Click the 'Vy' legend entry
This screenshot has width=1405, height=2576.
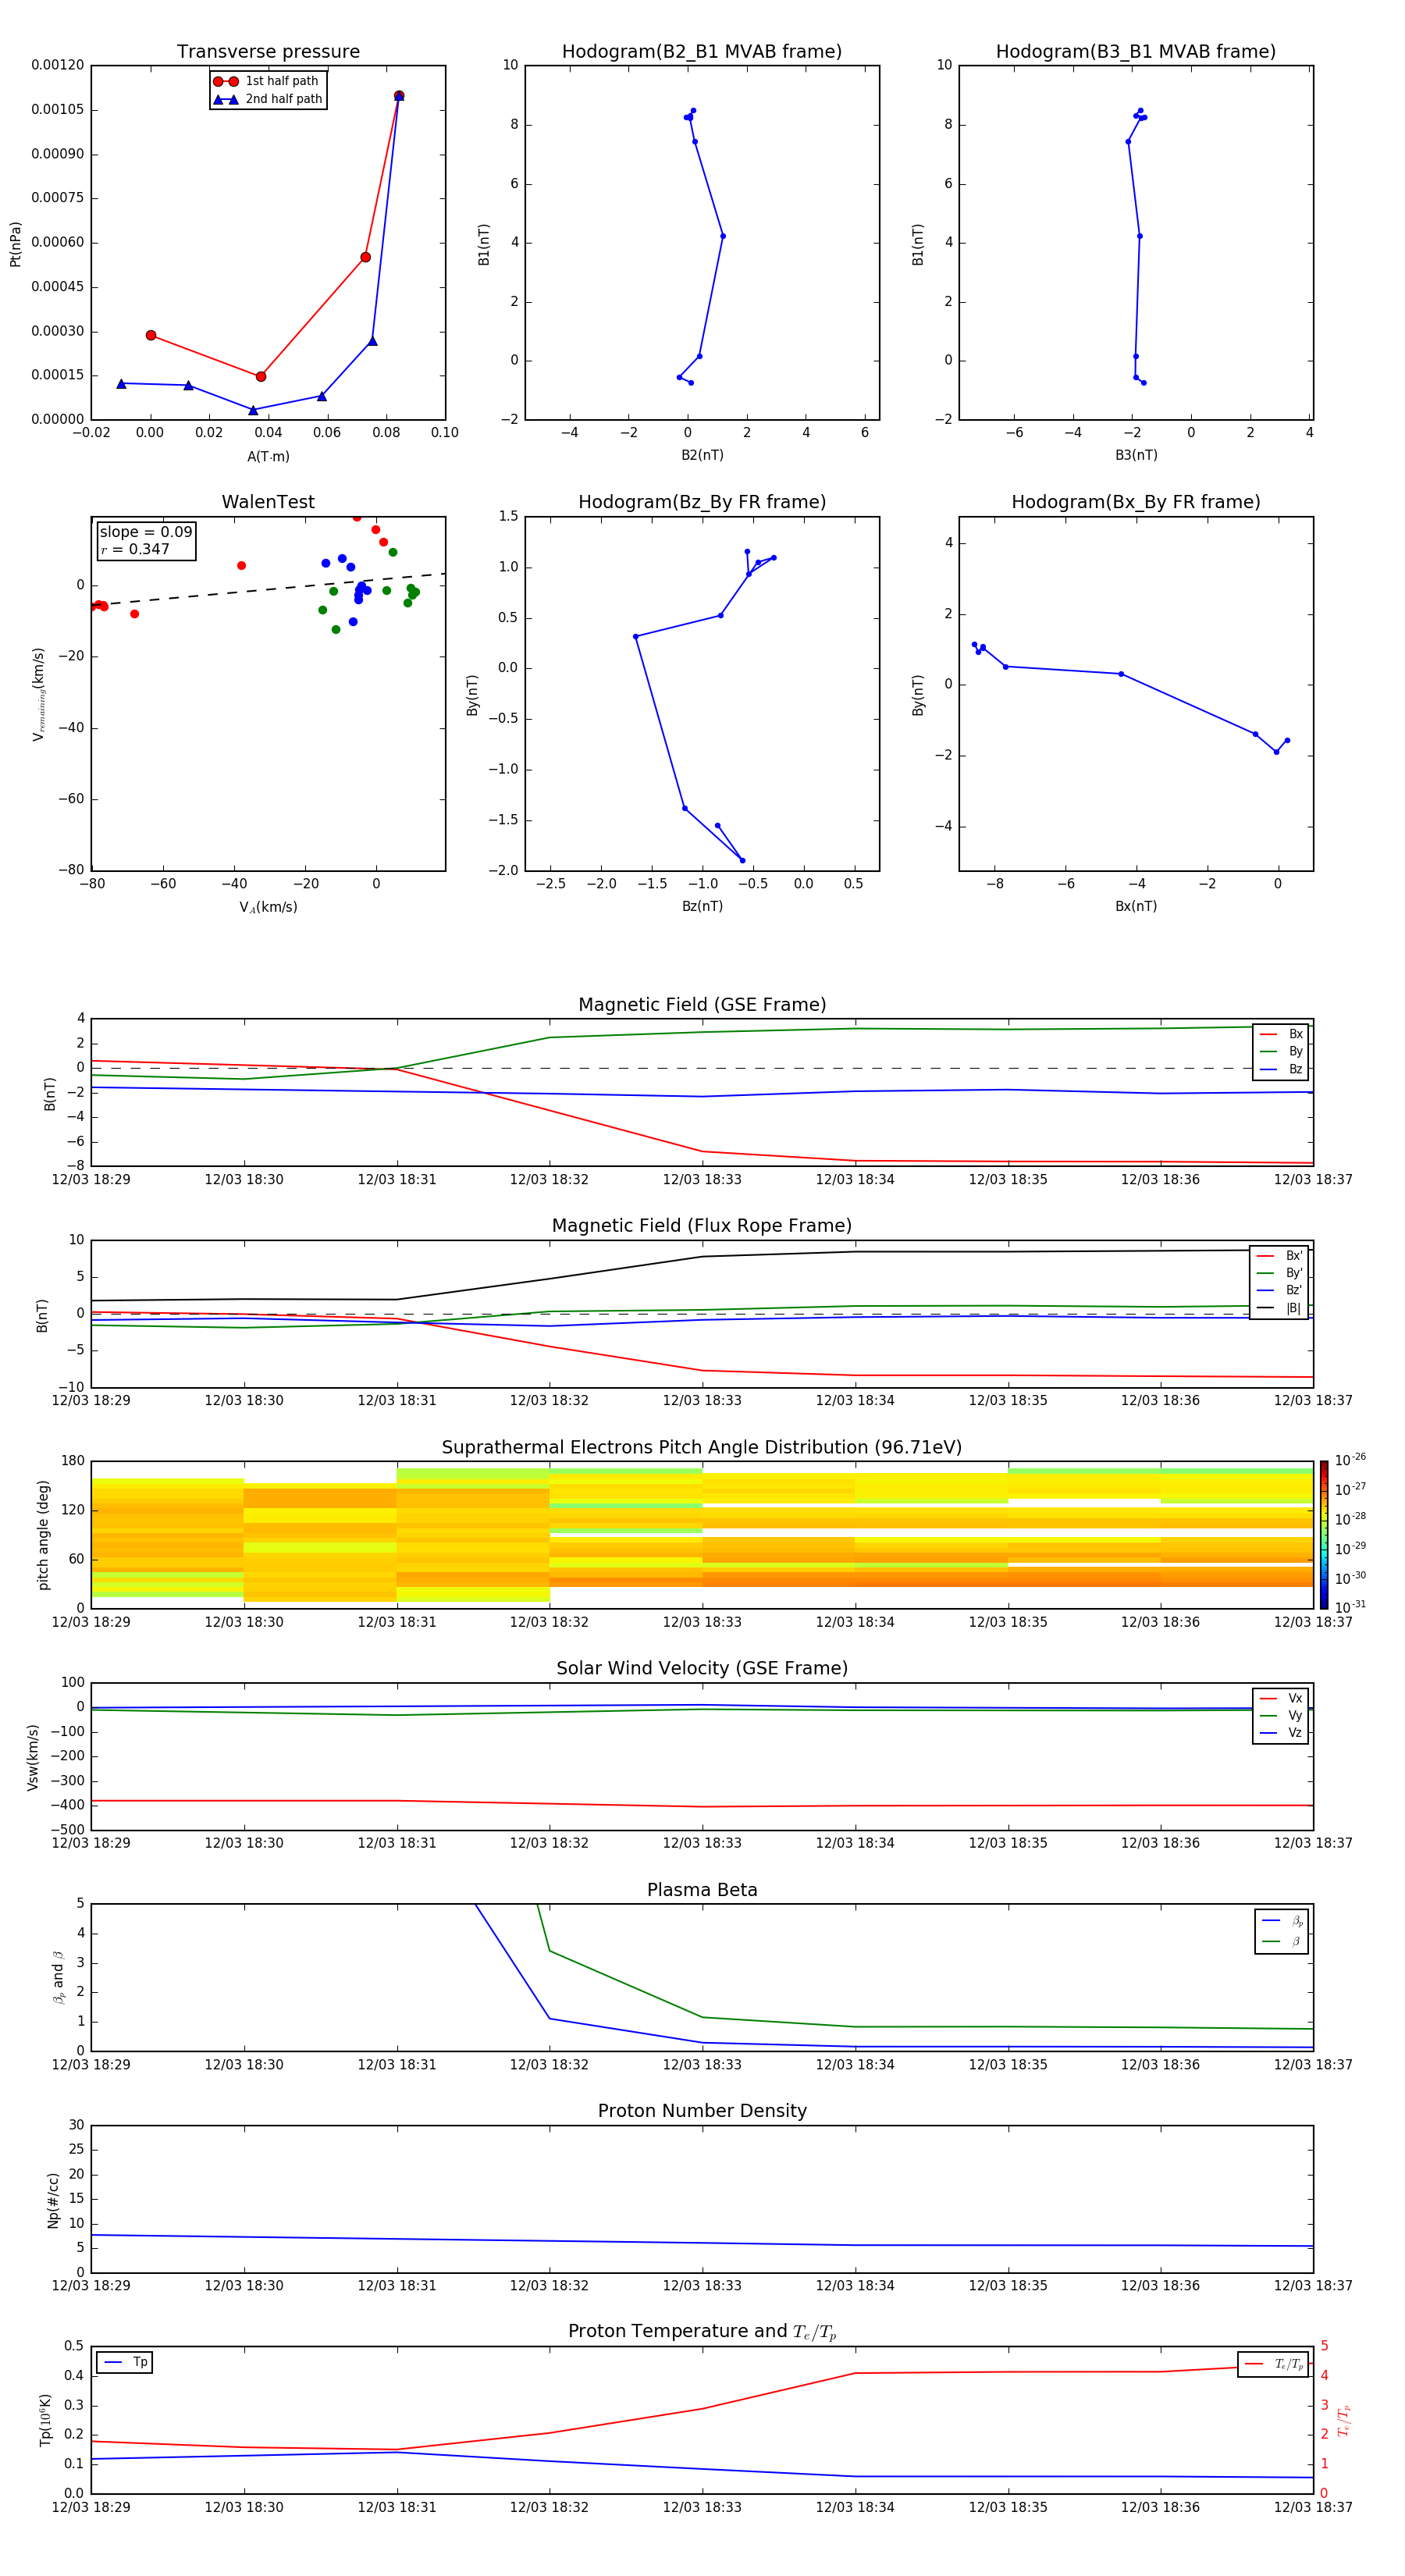[1281, 1716]
